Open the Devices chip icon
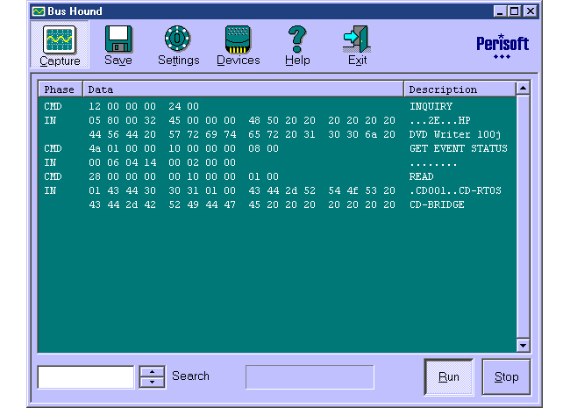The image size is (570, 408). click(238, 39)
